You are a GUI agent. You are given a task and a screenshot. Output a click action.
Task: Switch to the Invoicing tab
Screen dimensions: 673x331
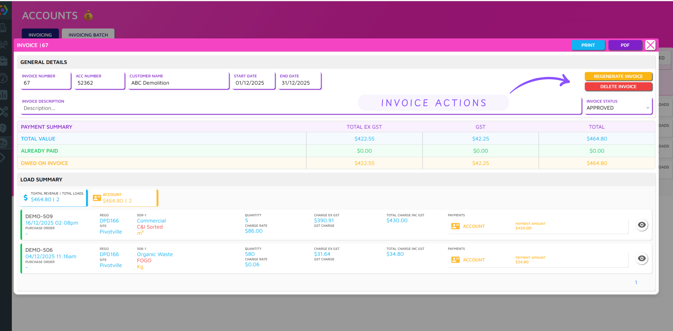tap(40, 34)
